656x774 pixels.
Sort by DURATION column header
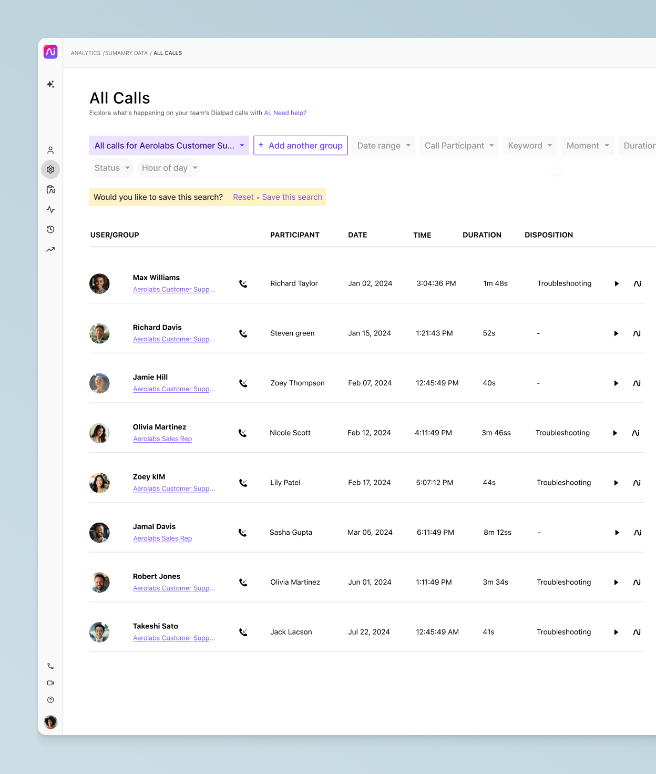[x=482, y=235]
